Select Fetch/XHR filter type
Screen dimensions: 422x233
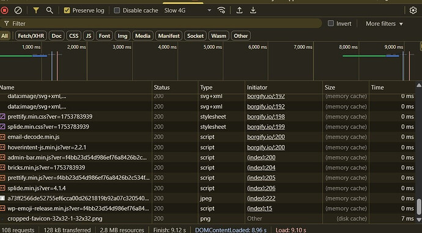31,36
